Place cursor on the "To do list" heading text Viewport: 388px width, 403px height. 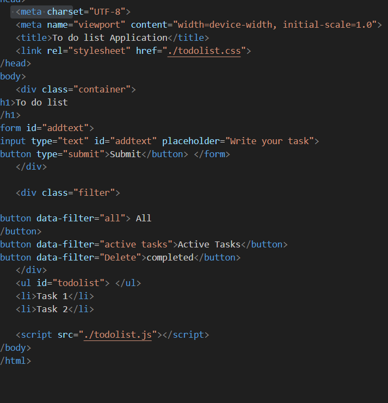[x=42, y=102]
